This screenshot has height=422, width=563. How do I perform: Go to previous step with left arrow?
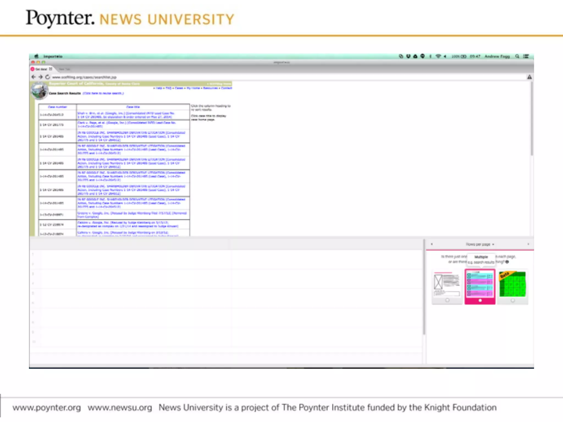432,244
